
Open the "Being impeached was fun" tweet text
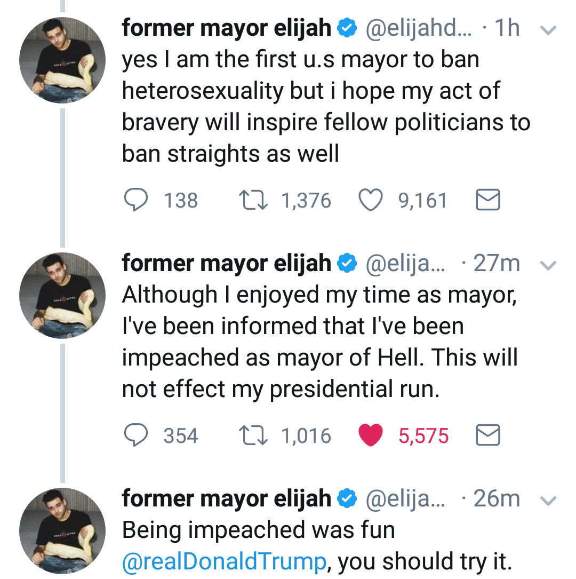coord(258,530)
